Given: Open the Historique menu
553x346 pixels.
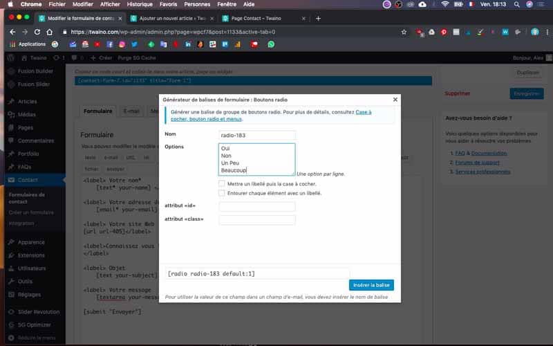Looking at the screenshot, I should [x=140, y=4].
